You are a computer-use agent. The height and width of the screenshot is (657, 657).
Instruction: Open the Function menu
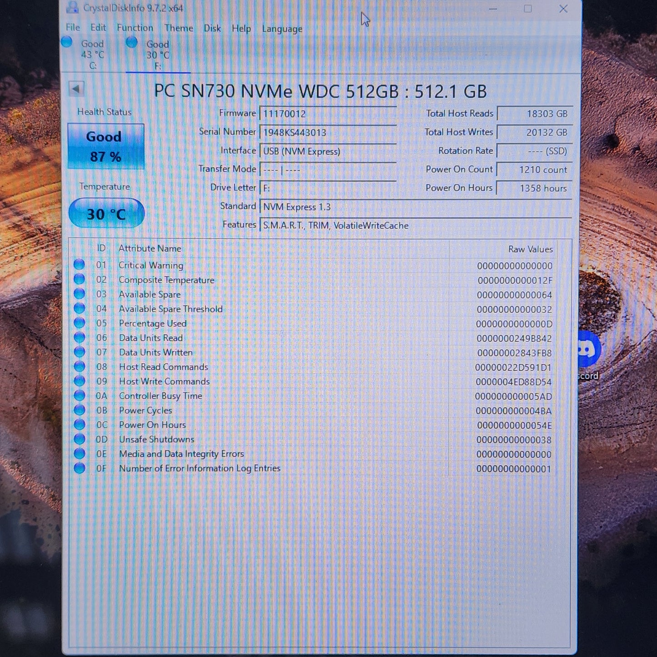click(x=135, y=28)
